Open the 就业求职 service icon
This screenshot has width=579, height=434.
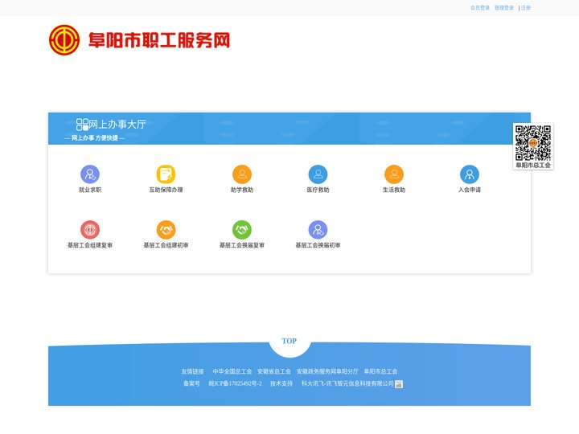click(90, 174)
